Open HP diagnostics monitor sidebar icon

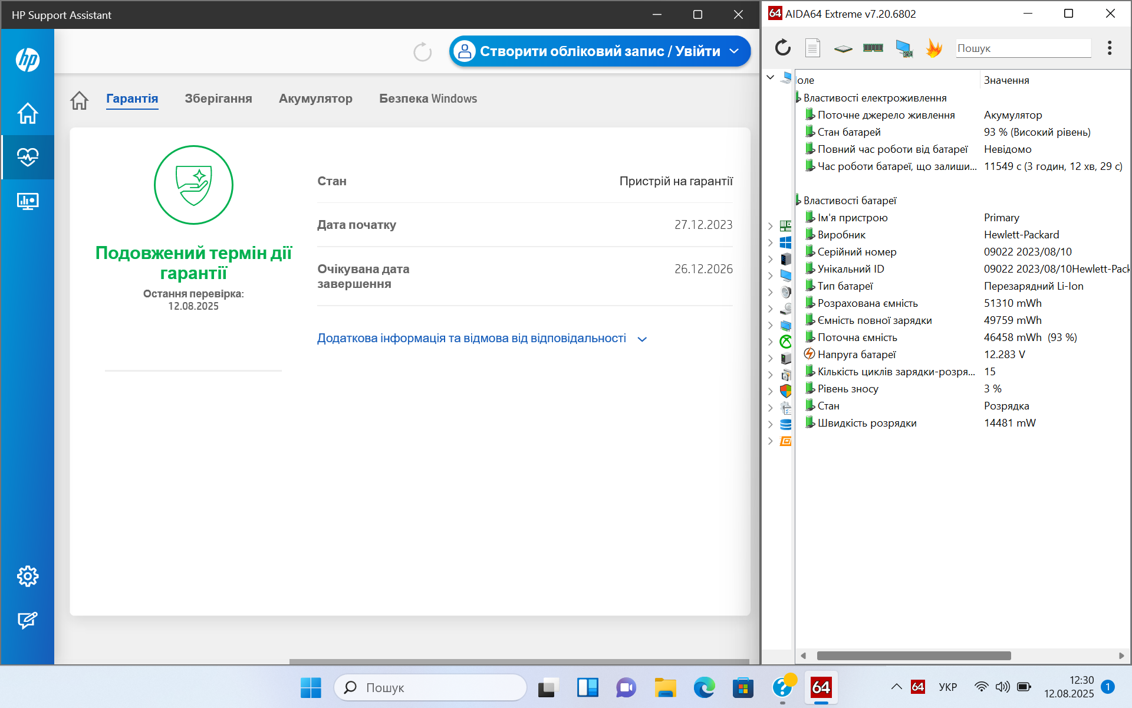point(28,201)
